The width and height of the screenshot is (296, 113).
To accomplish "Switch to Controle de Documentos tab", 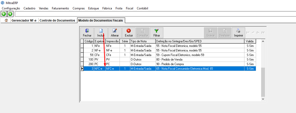I will coord(57,20).
